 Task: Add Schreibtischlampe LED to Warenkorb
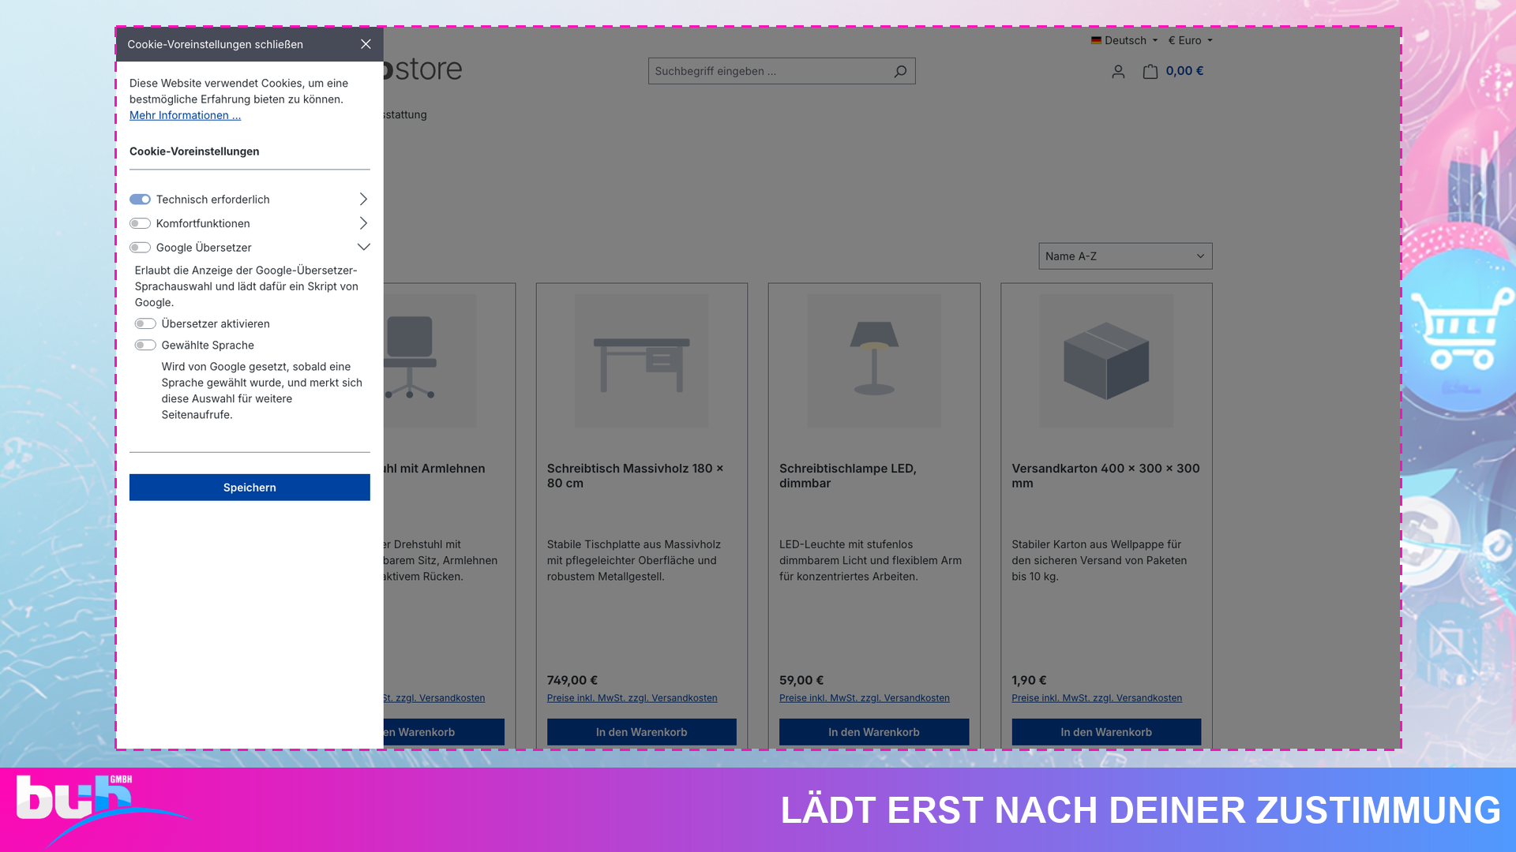(874, 732)
